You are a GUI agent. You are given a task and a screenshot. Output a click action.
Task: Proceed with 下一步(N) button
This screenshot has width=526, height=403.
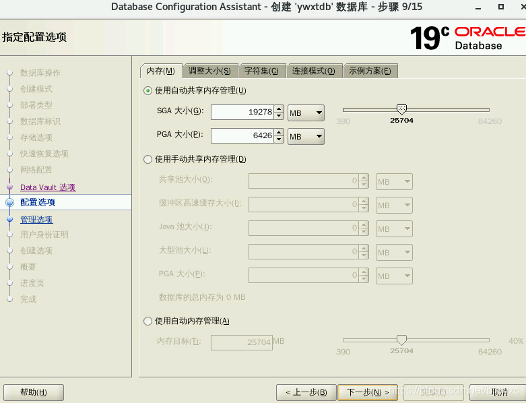(368, 392)
